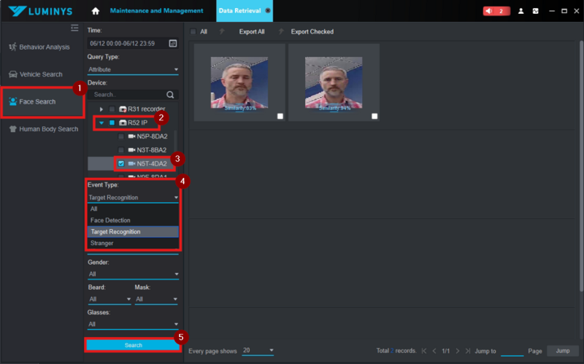This screenshot has width=584, height=364.
Task: Check the box on the 94% similarity face
Action: pos(375,116)
